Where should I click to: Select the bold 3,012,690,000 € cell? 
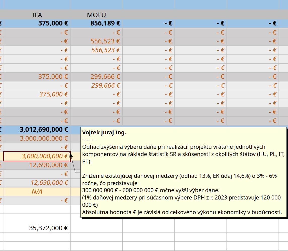coord(37,130)
